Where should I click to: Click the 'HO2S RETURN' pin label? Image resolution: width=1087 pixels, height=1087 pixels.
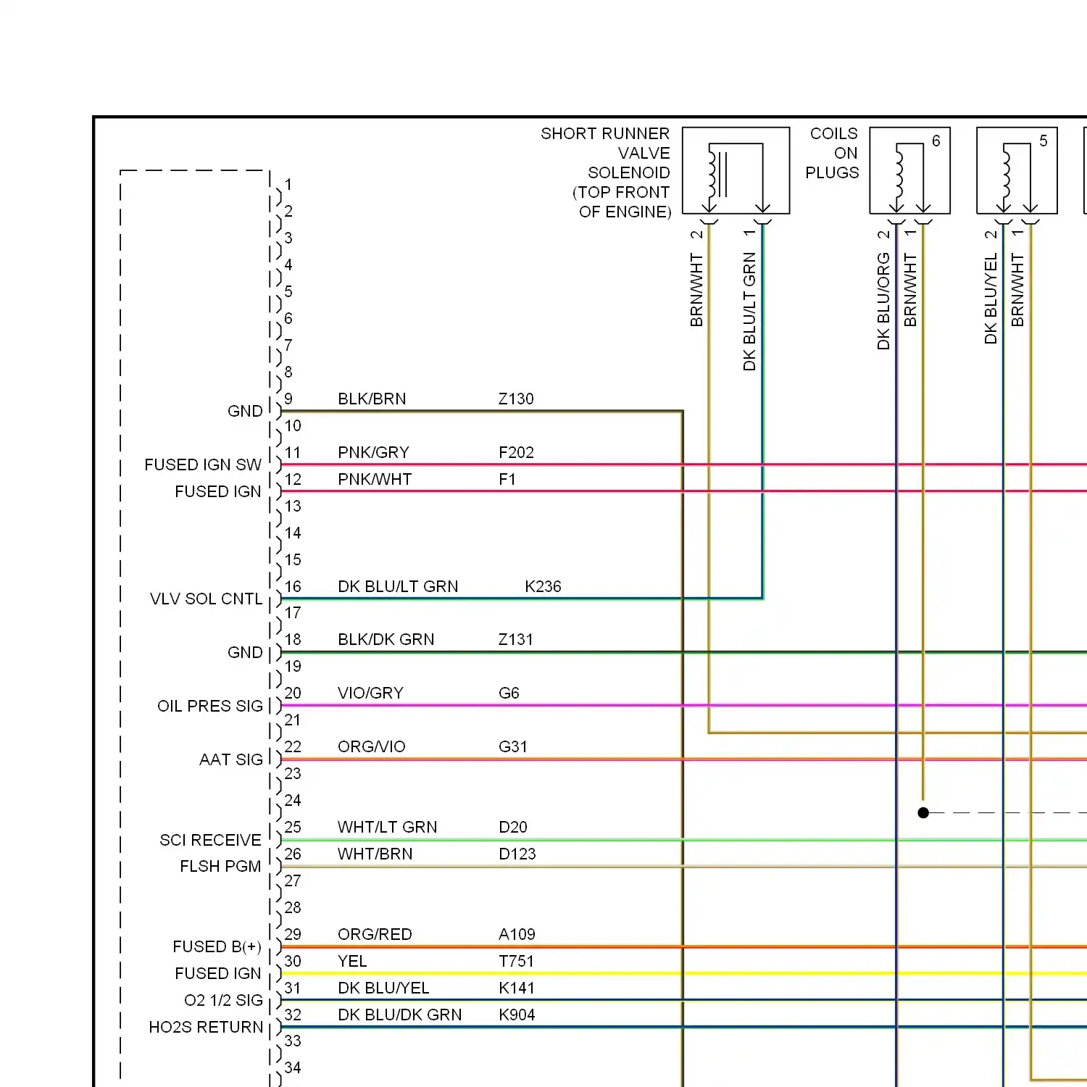click(207, 1027)
